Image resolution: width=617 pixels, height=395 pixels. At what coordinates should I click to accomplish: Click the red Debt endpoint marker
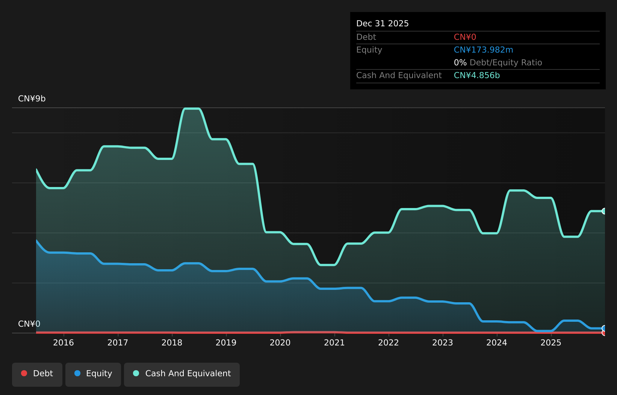click(604, 333)
